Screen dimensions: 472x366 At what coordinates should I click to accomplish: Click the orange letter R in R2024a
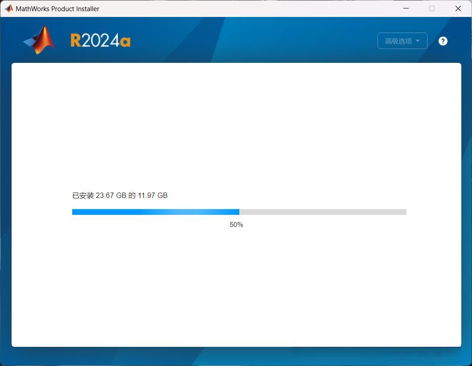pos(76,40)
